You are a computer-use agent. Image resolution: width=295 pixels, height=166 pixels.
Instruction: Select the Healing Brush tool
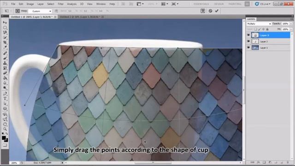click(5, 53)
